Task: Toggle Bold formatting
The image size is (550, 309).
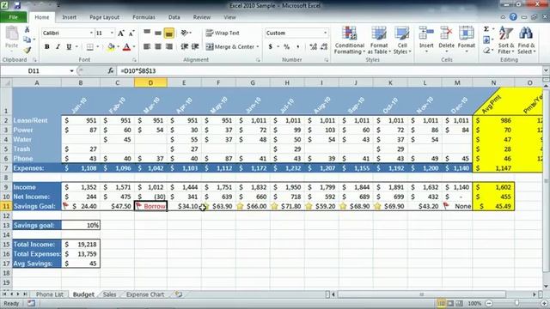Action: coord(47,46)
